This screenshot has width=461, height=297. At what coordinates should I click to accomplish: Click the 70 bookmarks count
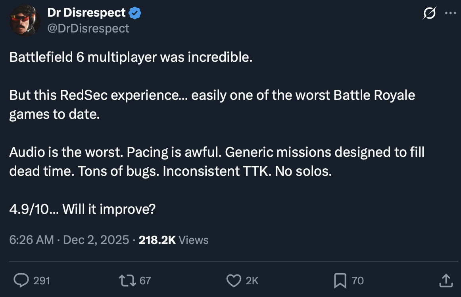tap(357, 280)
